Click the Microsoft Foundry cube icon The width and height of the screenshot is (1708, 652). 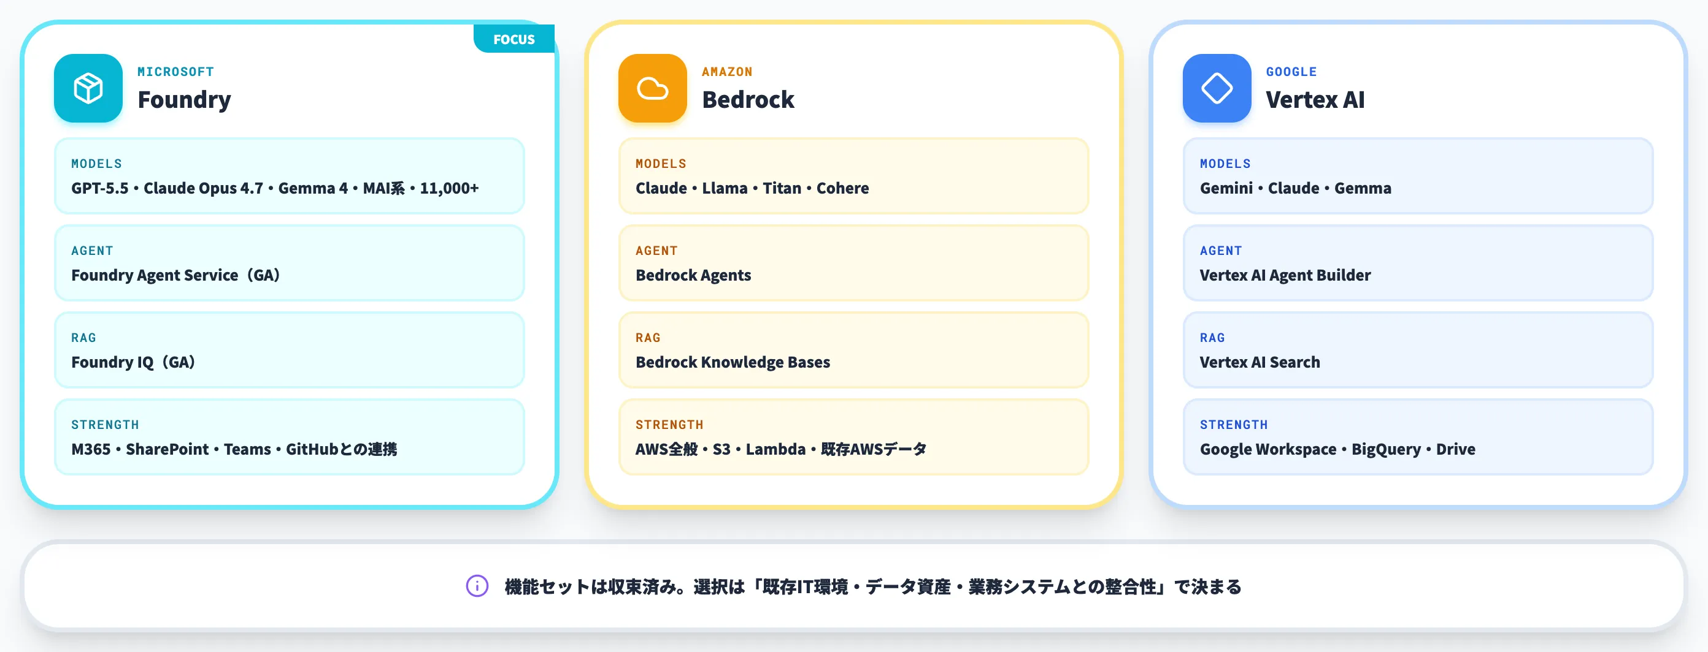88,88
